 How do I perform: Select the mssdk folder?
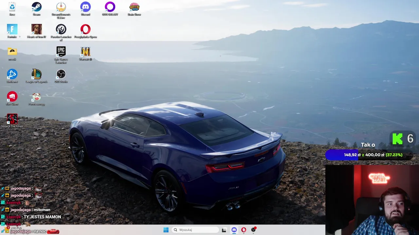pyautogui.click(x=12, y=54)
